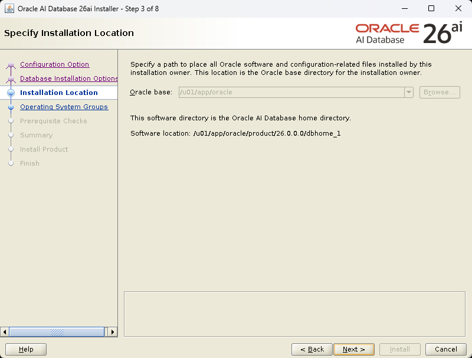
Task: Click the Java installer icon in title bar
Action: pos(9,8)
